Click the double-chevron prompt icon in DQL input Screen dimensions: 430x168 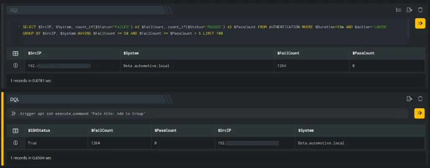13,114
